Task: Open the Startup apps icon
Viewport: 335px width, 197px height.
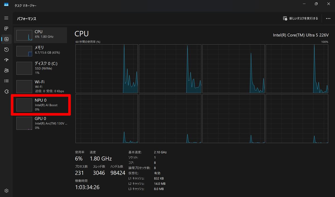Action: [x=6, y=60]
